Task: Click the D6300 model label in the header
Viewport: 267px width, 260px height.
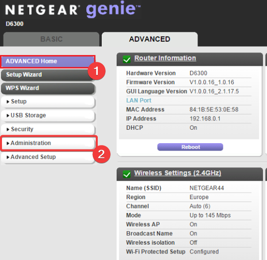Action: tap(14, 24)
